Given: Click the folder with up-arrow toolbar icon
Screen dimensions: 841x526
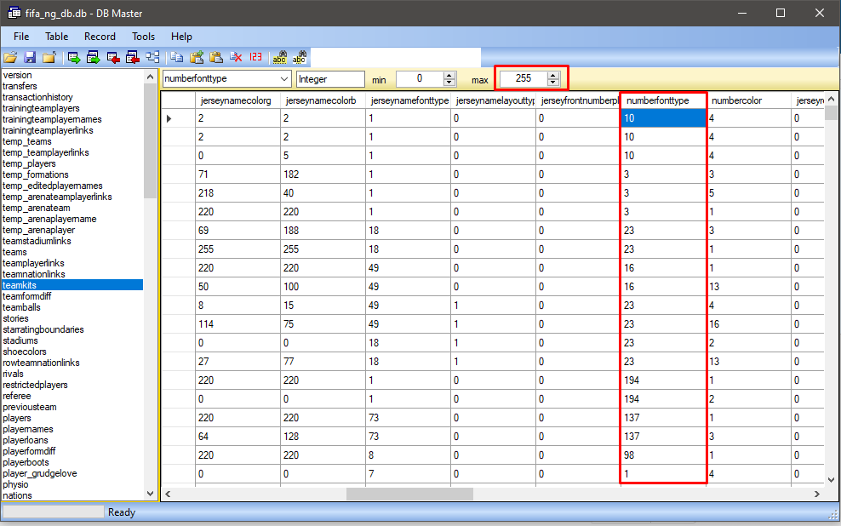Looking at the screenshot, I should coord(49,57).
